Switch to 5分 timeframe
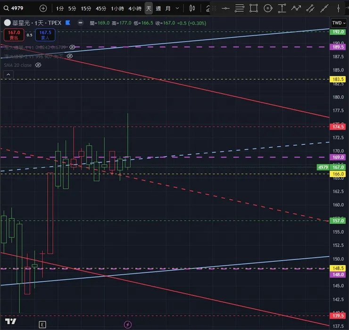The width and height of the screenshot is (349, 330). (72, 8)
